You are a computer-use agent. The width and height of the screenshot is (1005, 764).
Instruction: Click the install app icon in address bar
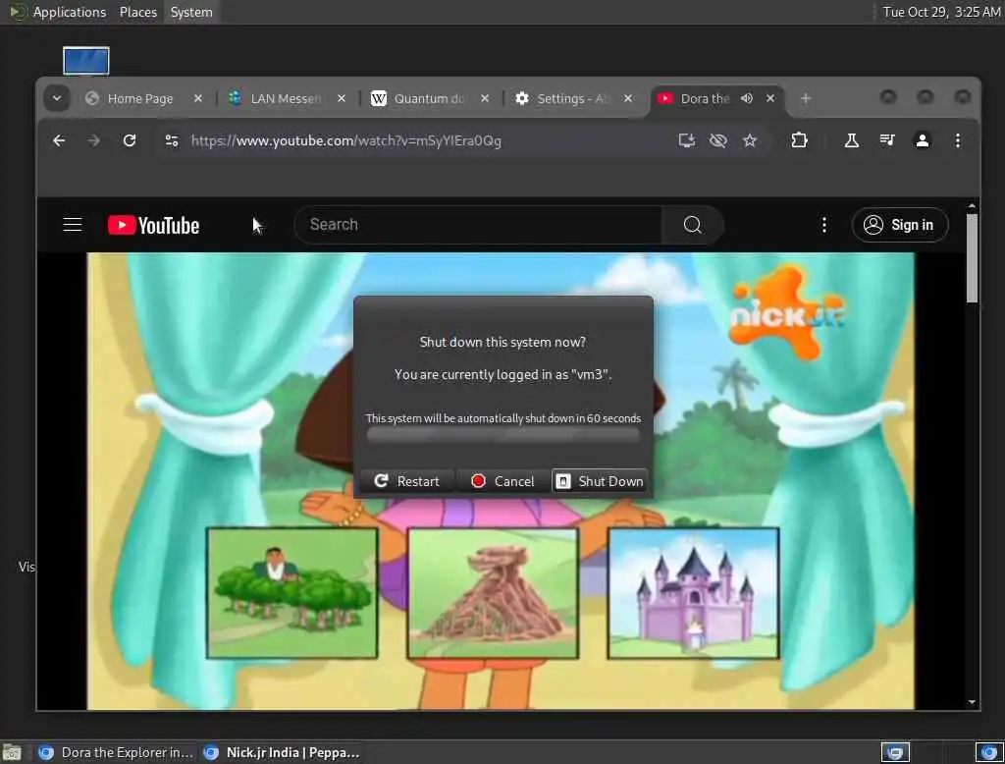[686, 140]
